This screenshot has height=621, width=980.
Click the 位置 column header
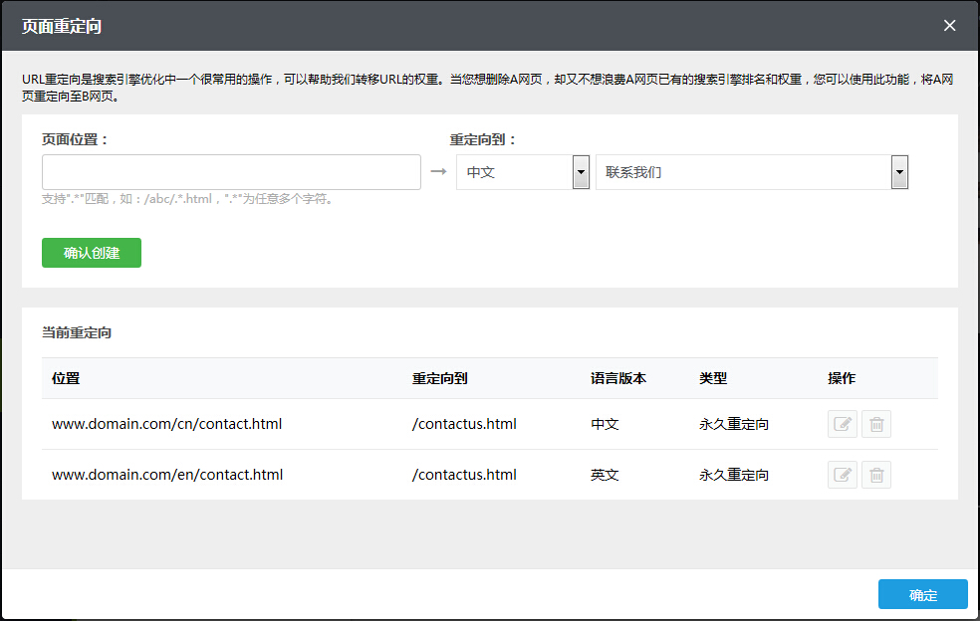62,378
